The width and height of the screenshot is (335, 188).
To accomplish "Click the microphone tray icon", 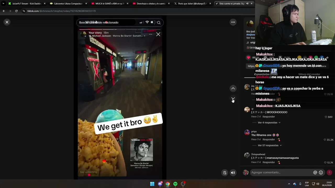I will point(300,184).
